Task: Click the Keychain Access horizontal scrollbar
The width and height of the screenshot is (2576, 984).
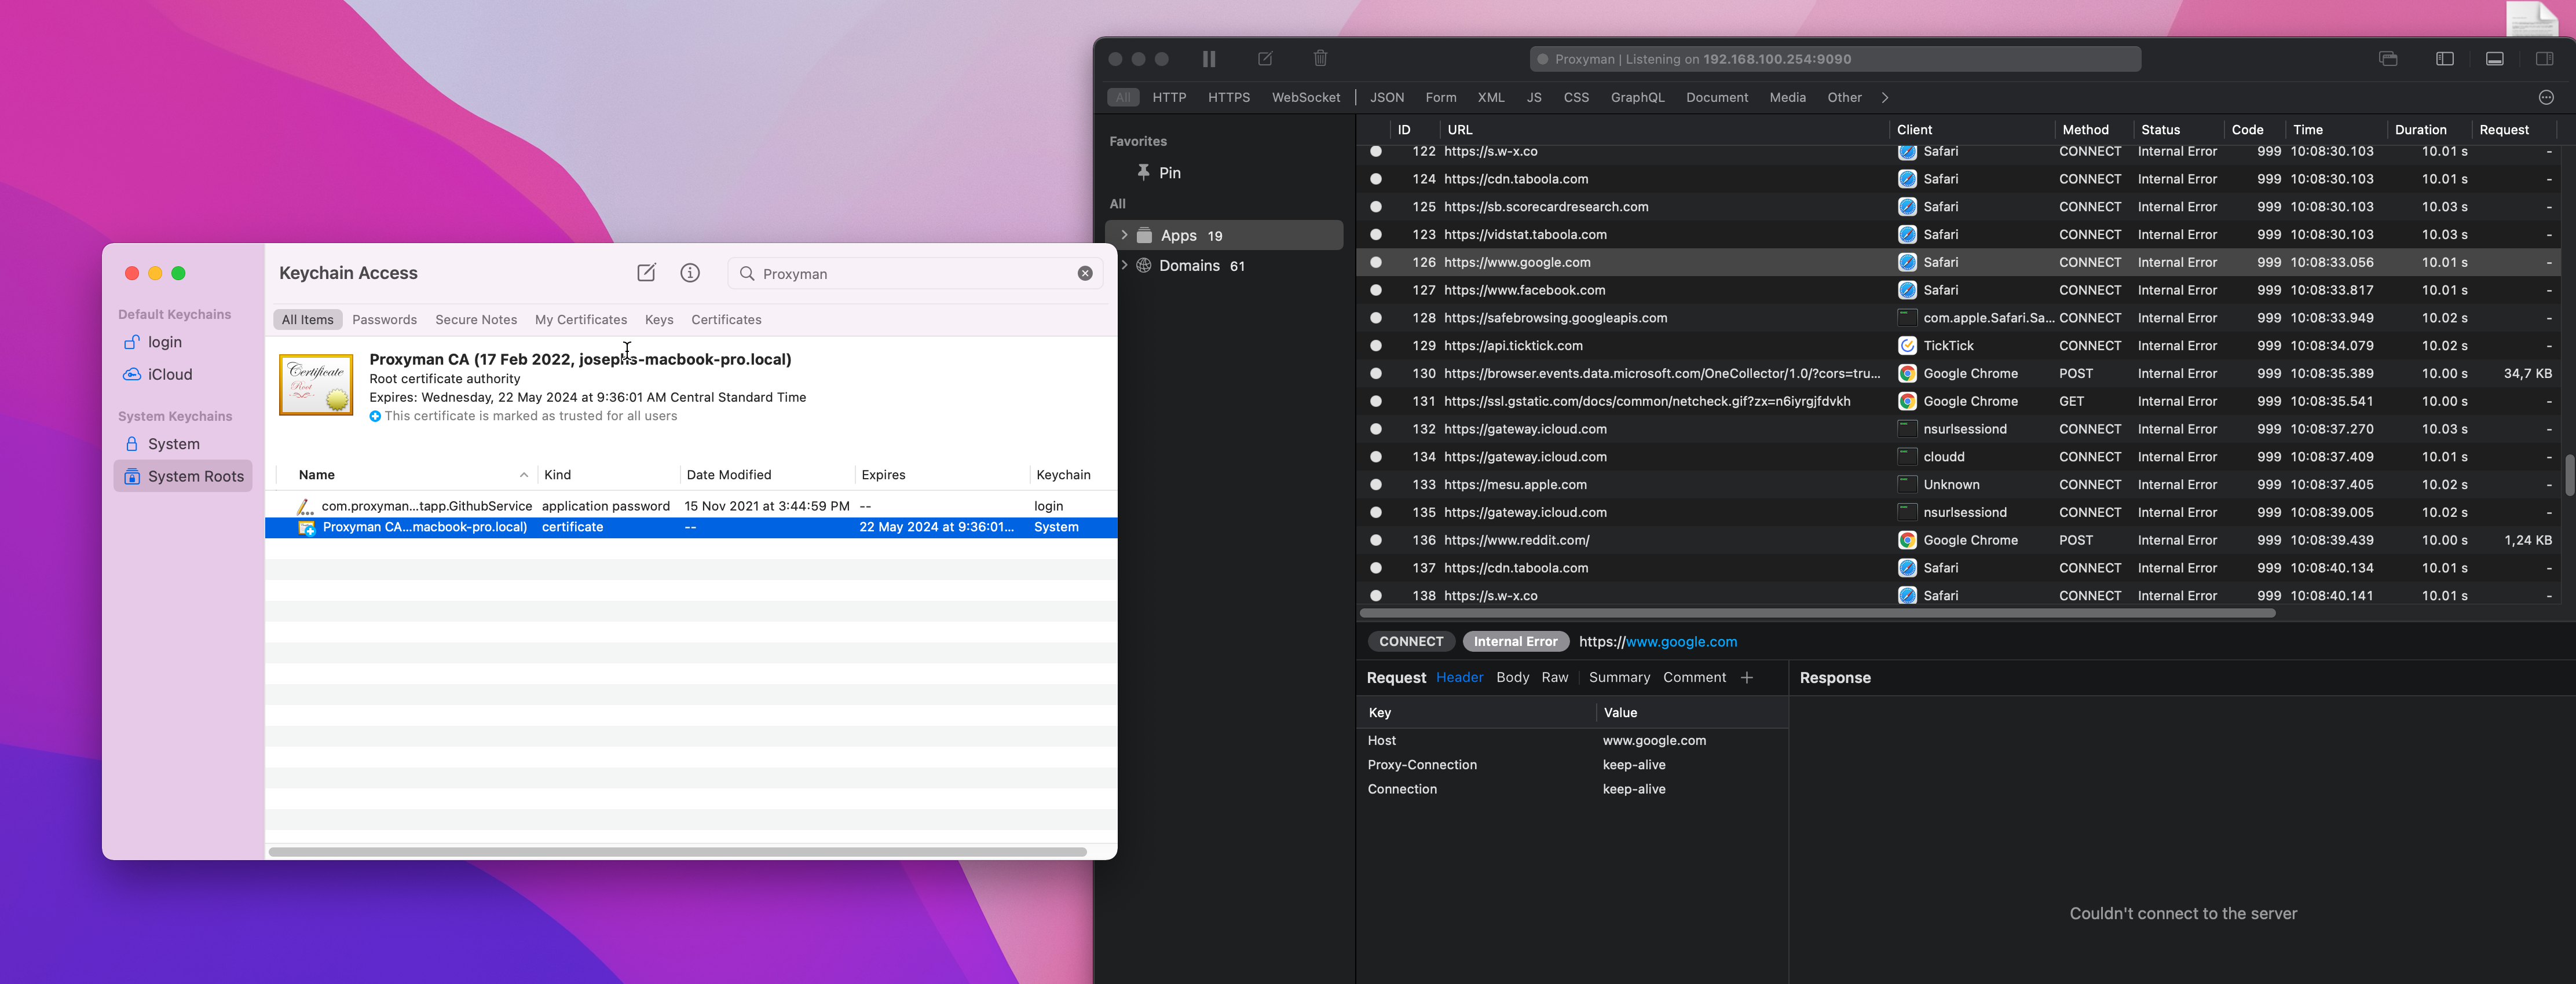Action: 677,852
